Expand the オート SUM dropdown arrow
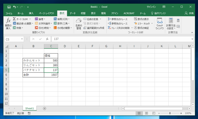This screenshot has height=119, width=198. [30, 19]
